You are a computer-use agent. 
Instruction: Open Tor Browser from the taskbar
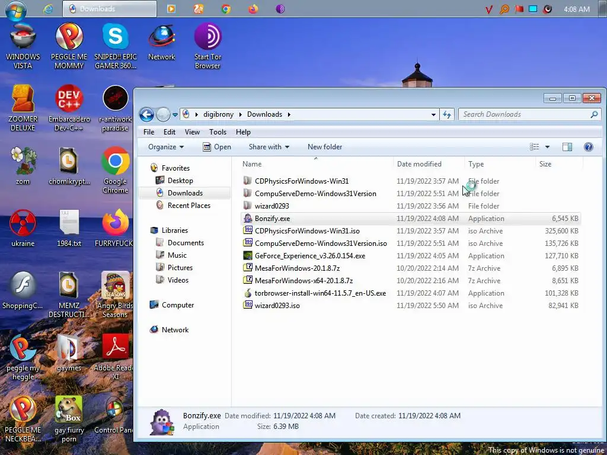point(280,9)
